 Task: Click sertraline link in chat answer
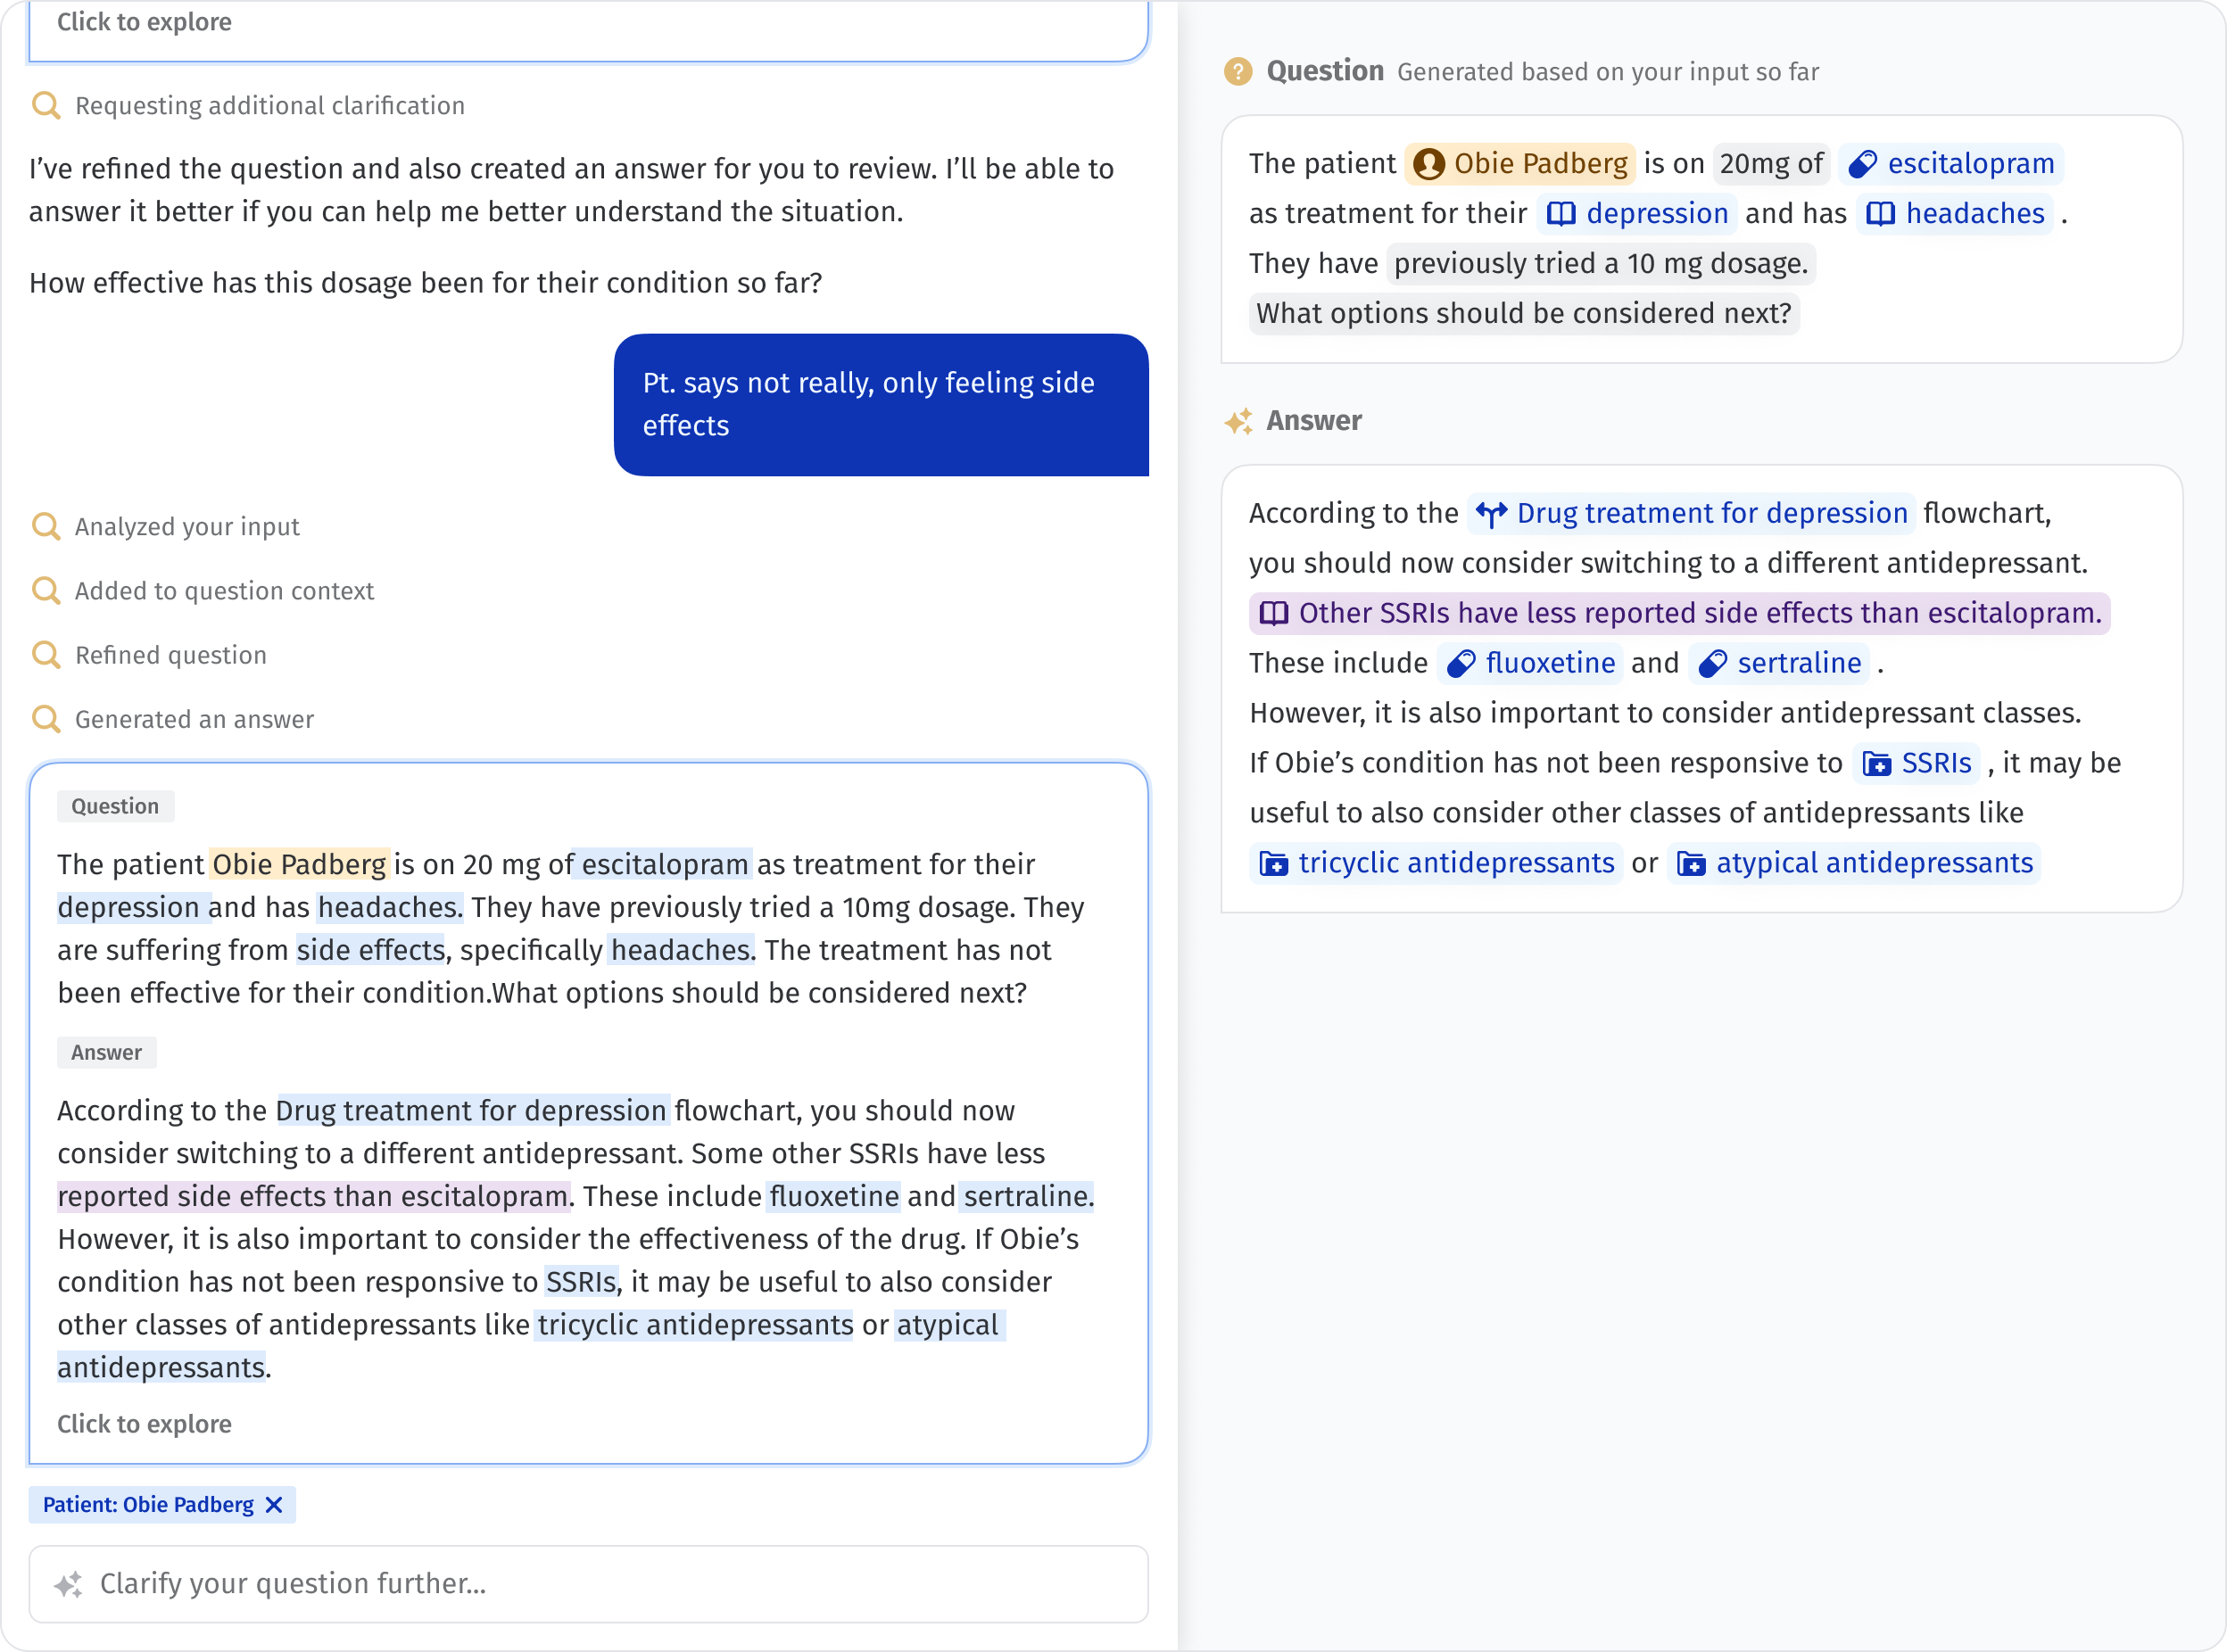(x=1026, y=1197)
